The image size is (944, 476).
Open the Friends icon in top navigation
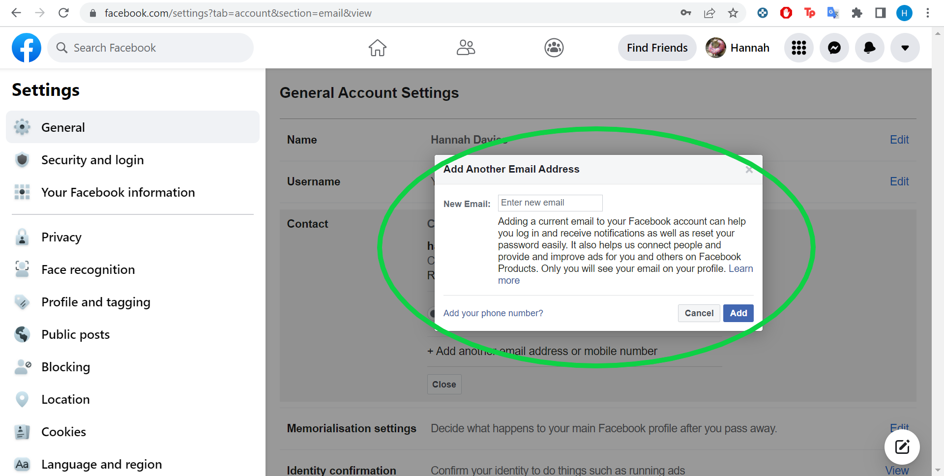point(466,48)
